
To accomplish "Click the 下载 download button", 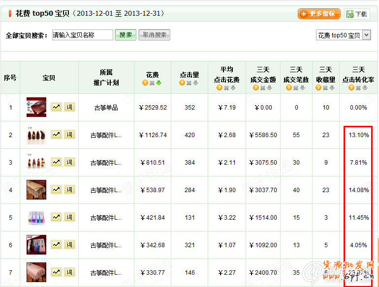I will coord(357,14).
